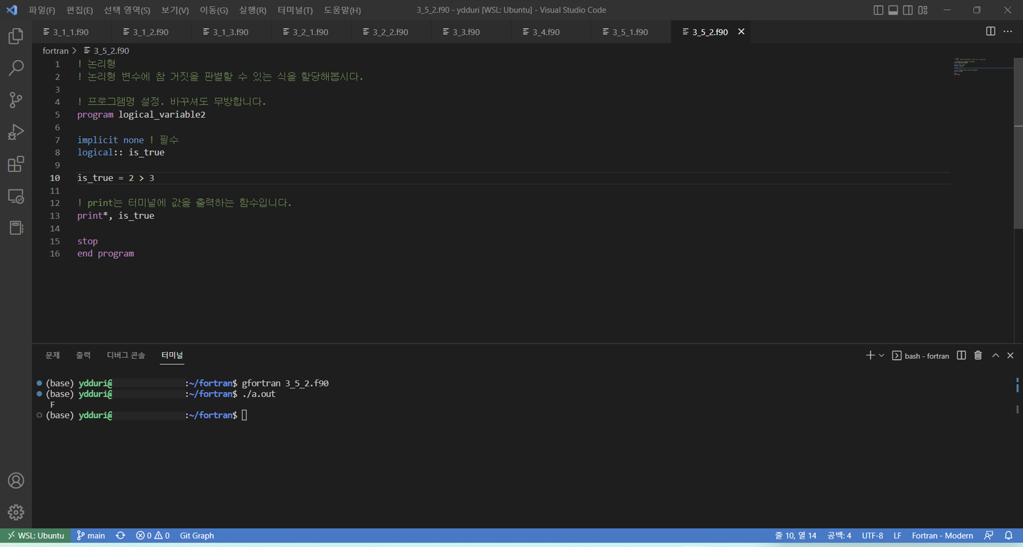Screen dimensions: 1023x547
Task: Click the fortran breadcrumb folder
Action: pyautogui.click(x=55, y=51)
